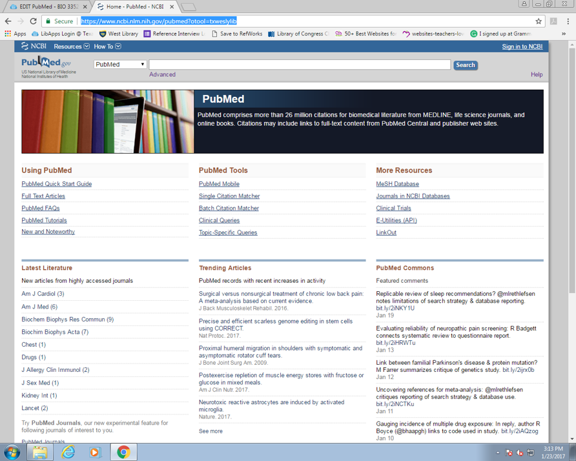576x461 pixels.
Task: Click the Apps grid bookmark icon
Action: tap(8, 34)
